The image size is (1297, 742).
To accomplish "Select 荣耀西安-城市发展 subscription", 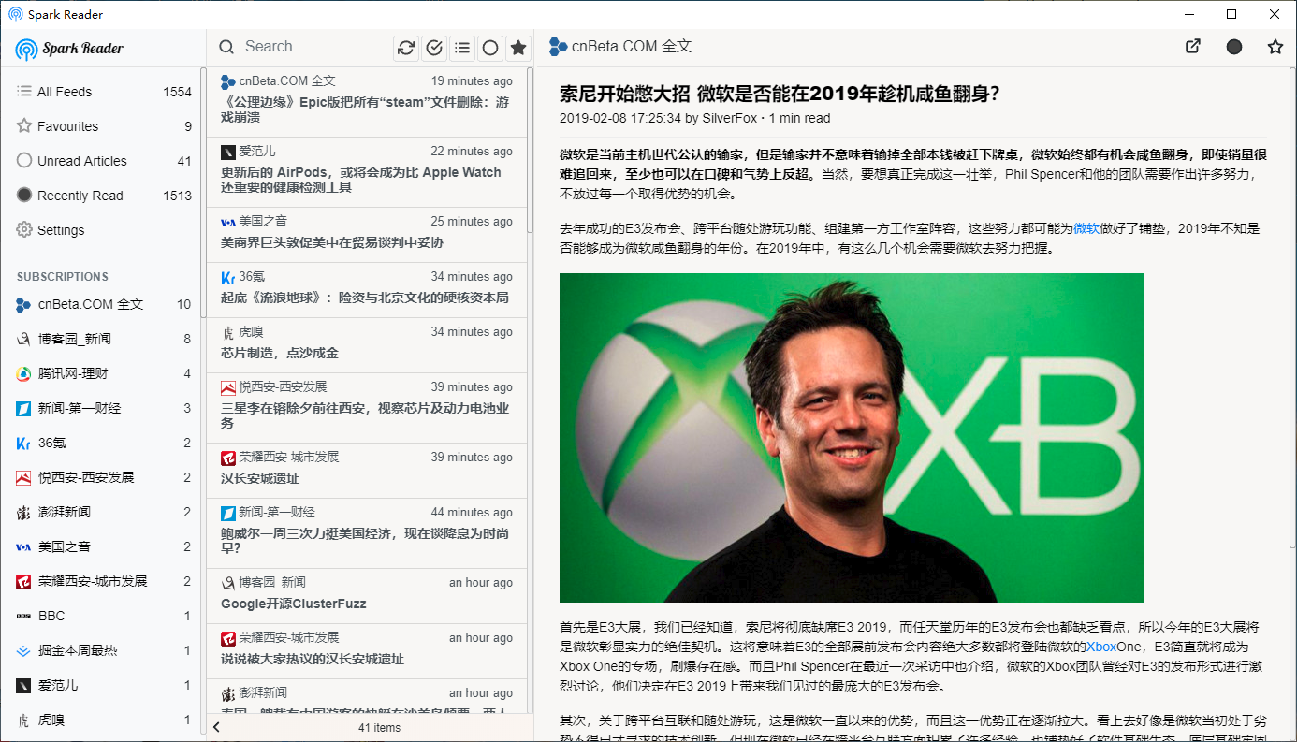I will [103, 581].
